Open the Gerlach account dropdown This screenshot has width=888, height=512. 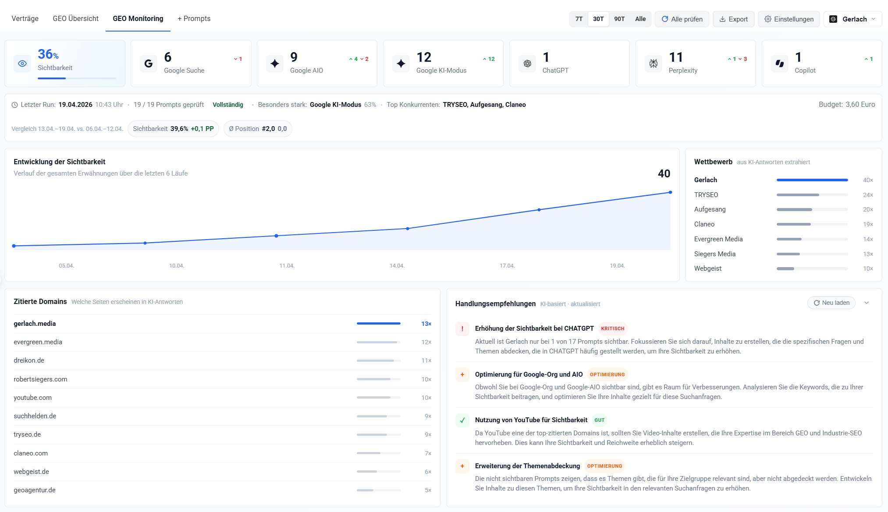pyautogui.click(x=852, y=19)
